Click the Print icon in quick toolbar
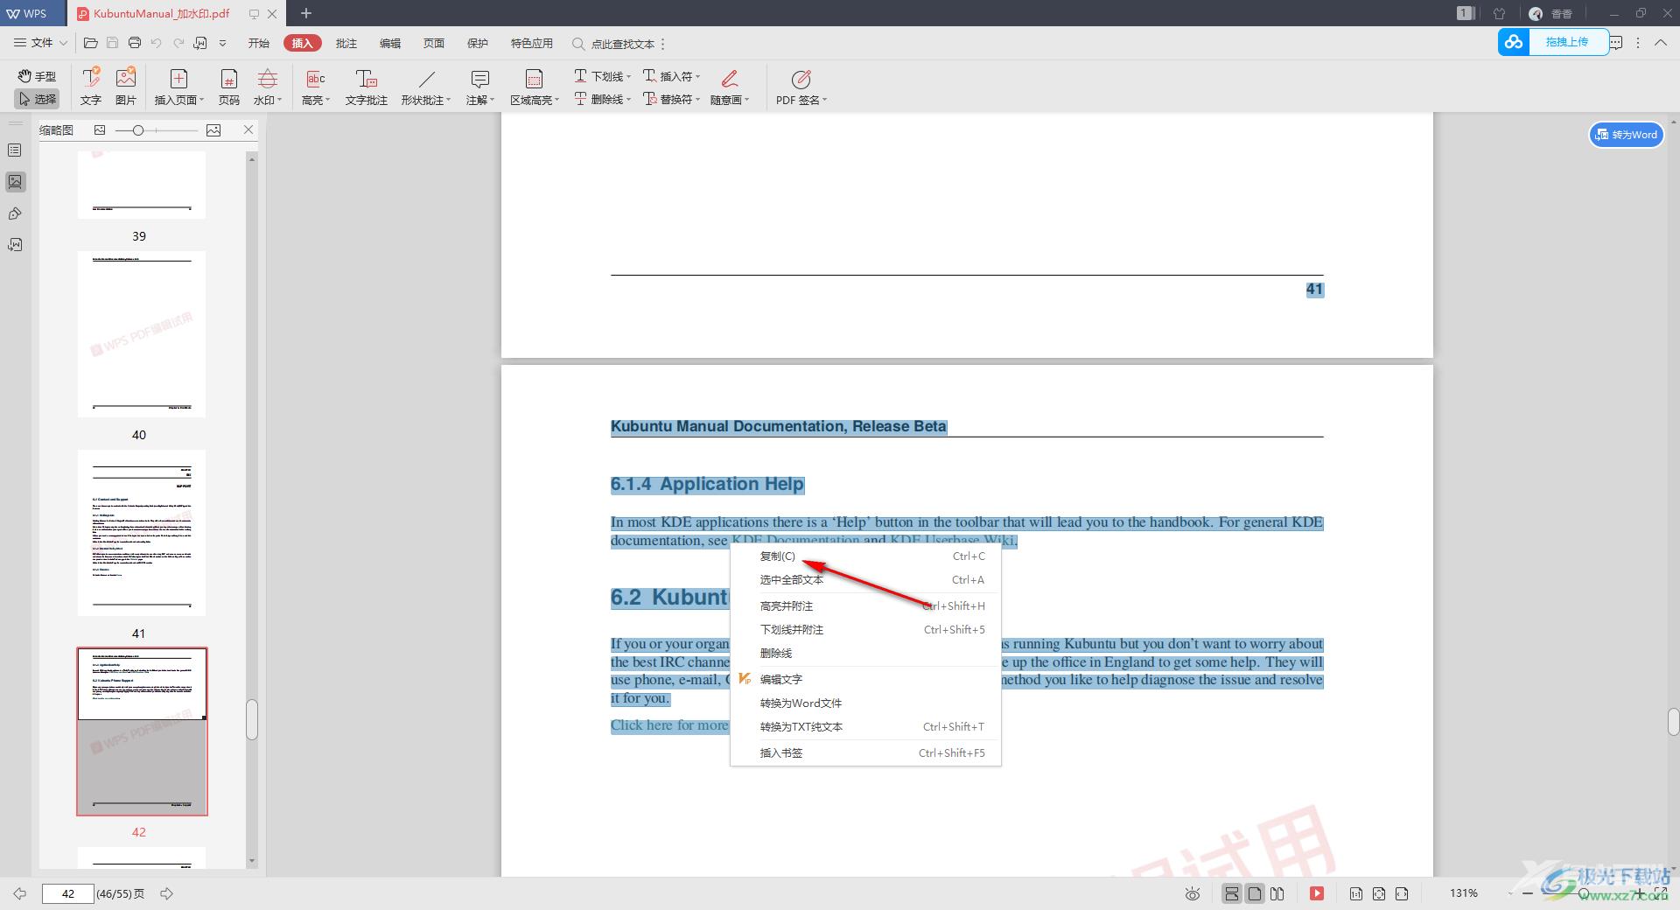The image size is (1680, 910). point(134,43)
